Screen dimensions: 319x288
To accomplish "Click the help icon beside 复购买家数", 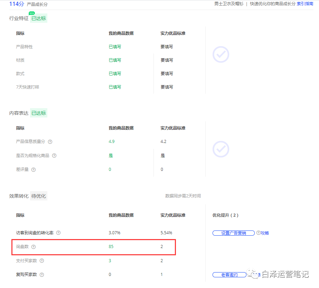I will [x=41, y=275].
